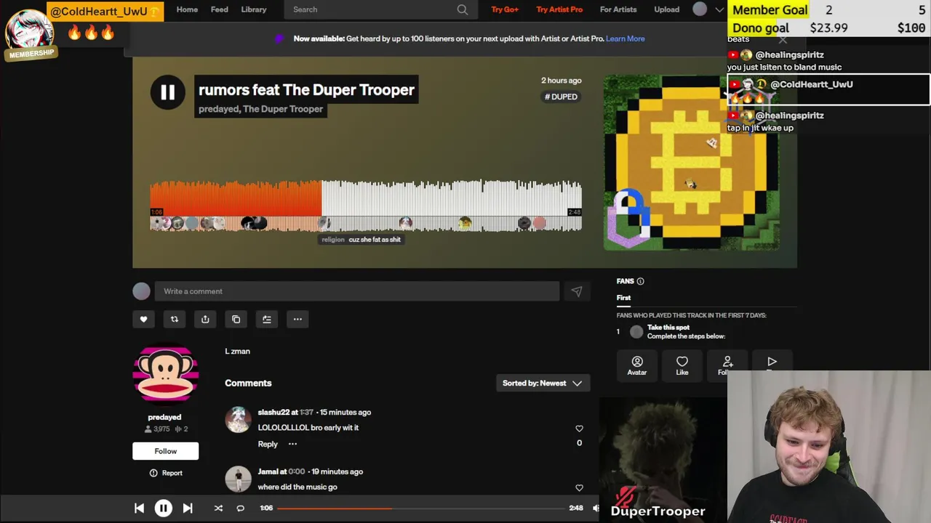This screenshot has width=931, height=523.
Task: Toggle shuffle in the player bar
Action: [218, 508]
